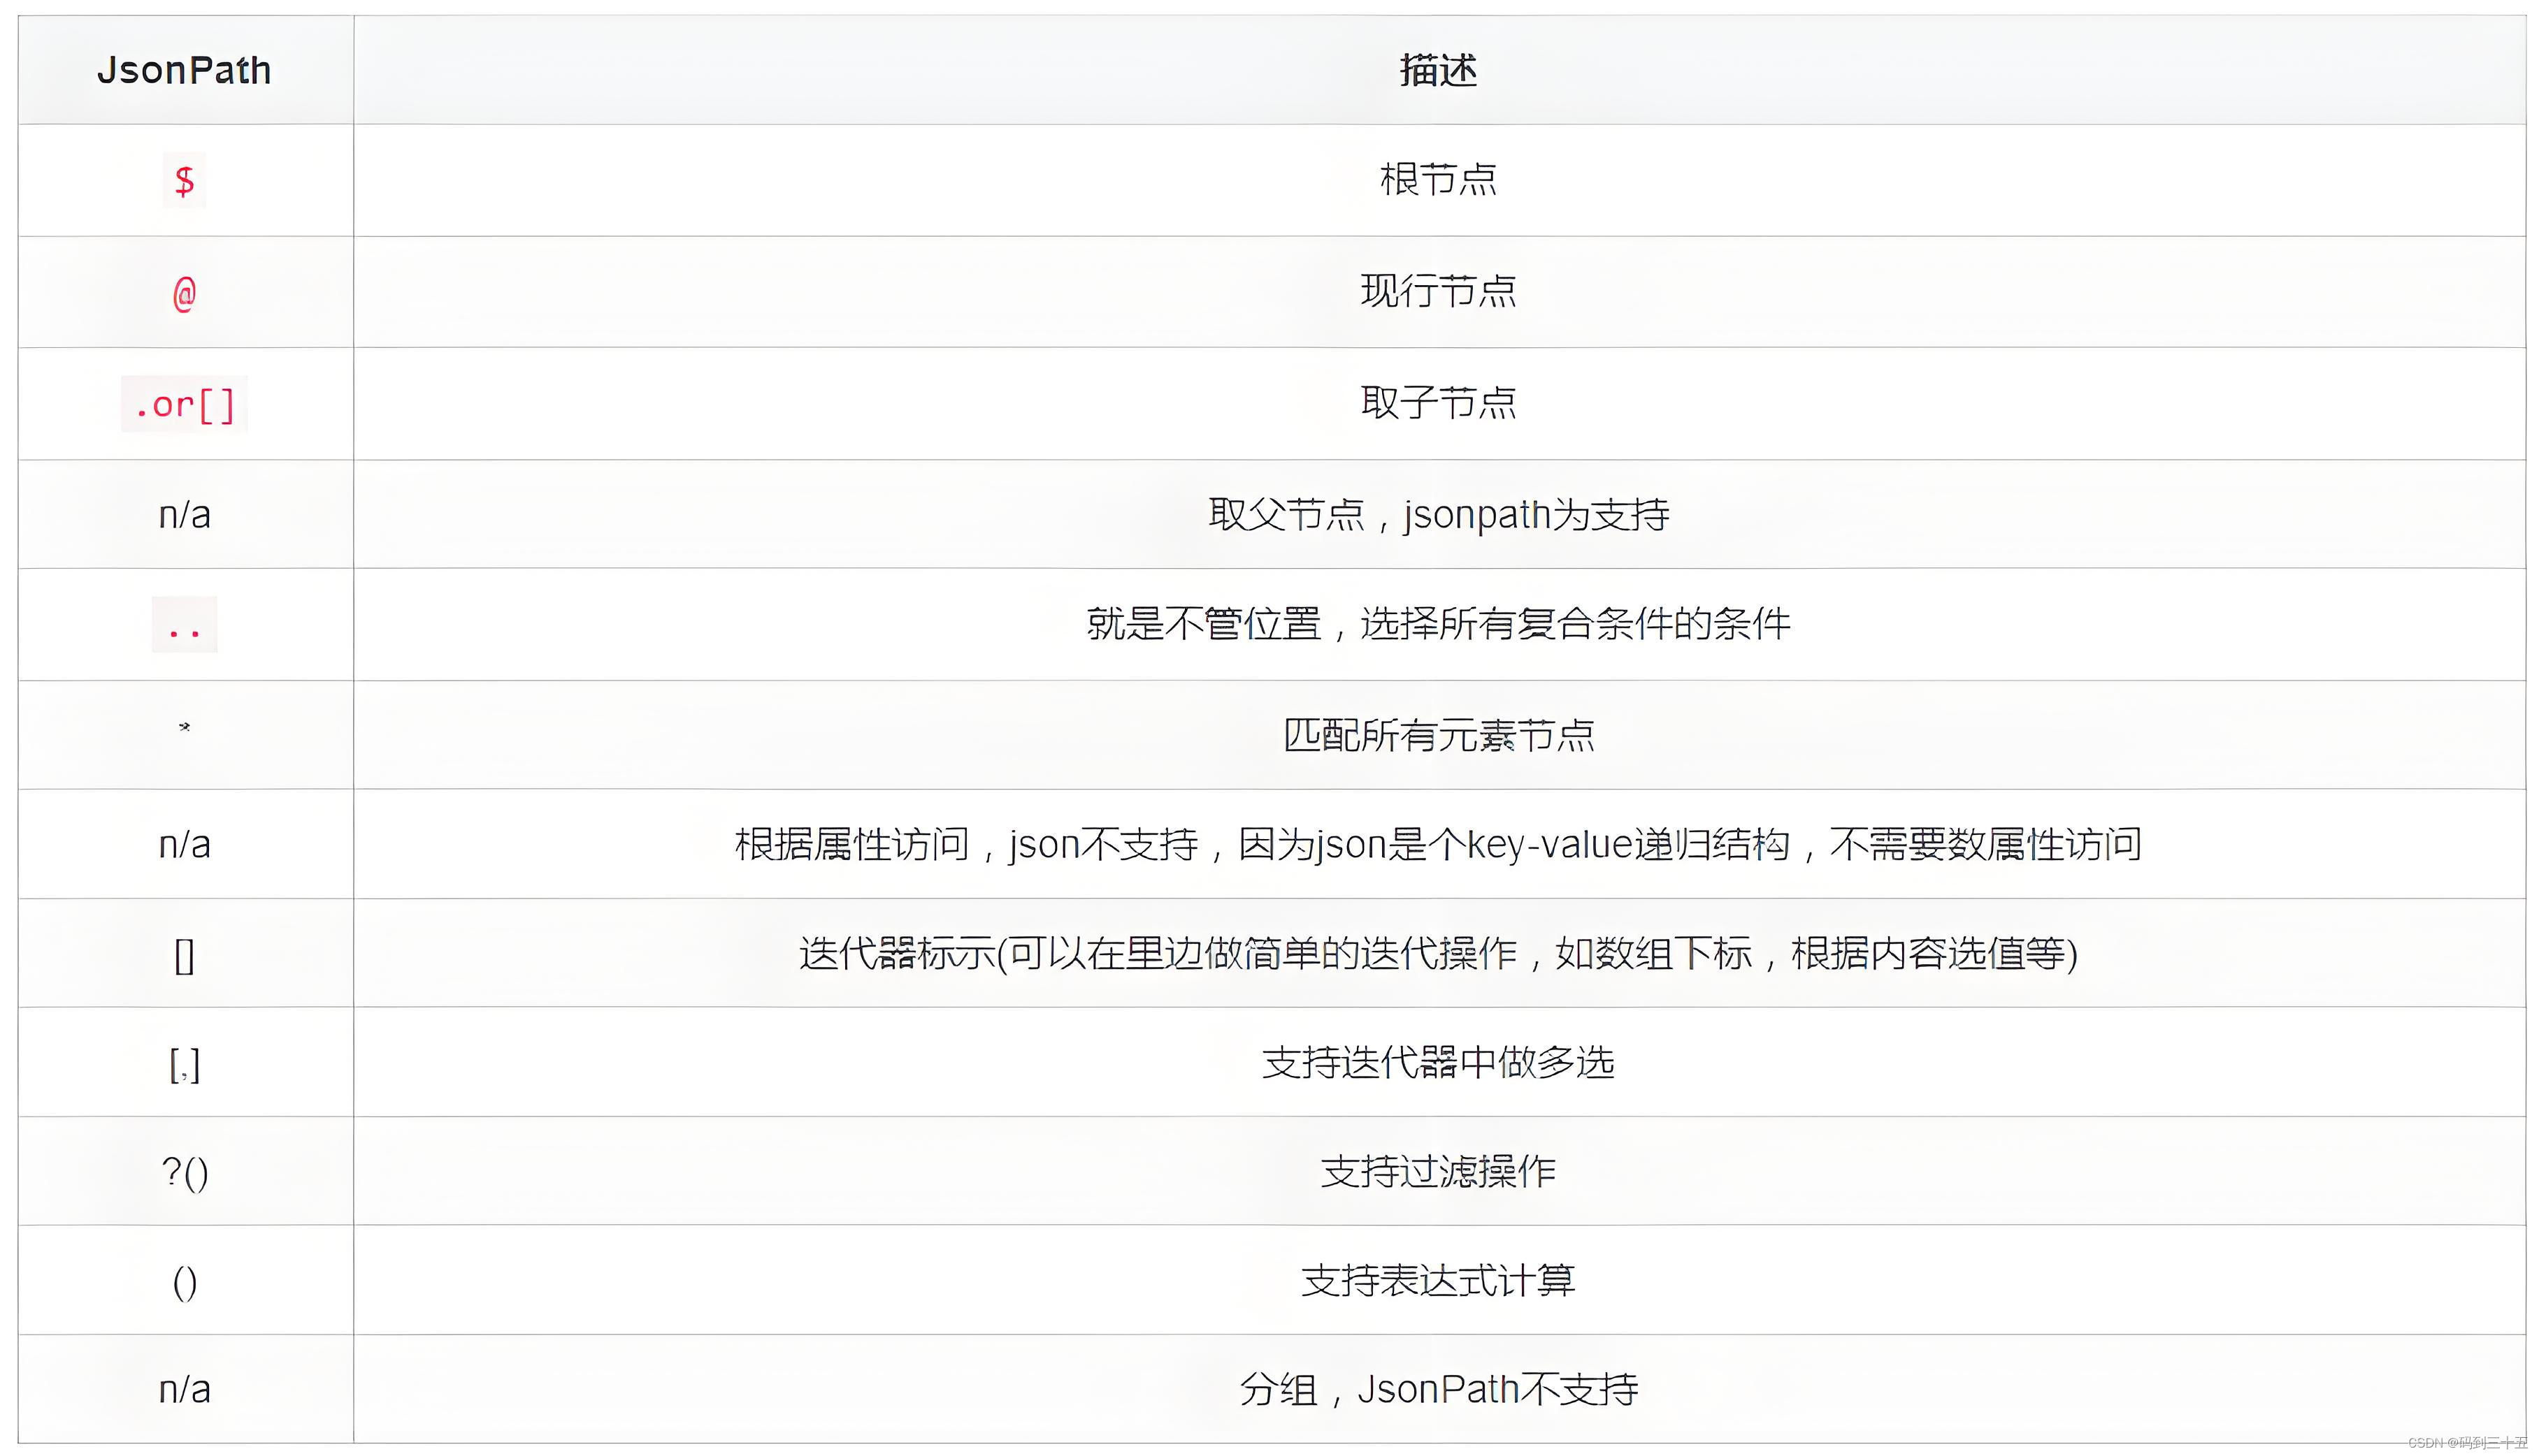Image resolution: width=2539 pixels, height=1456 pixels.
Task: Click 支持过滤操作 description
Action: point(1437,1172)
